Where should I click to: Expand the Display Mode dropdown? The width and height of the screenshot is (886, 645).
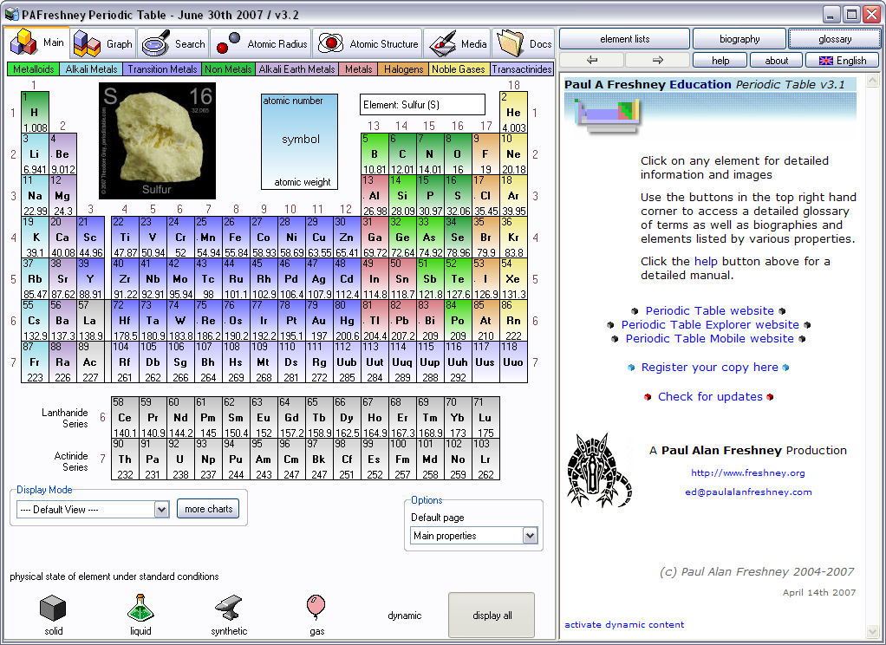[161, 510]
